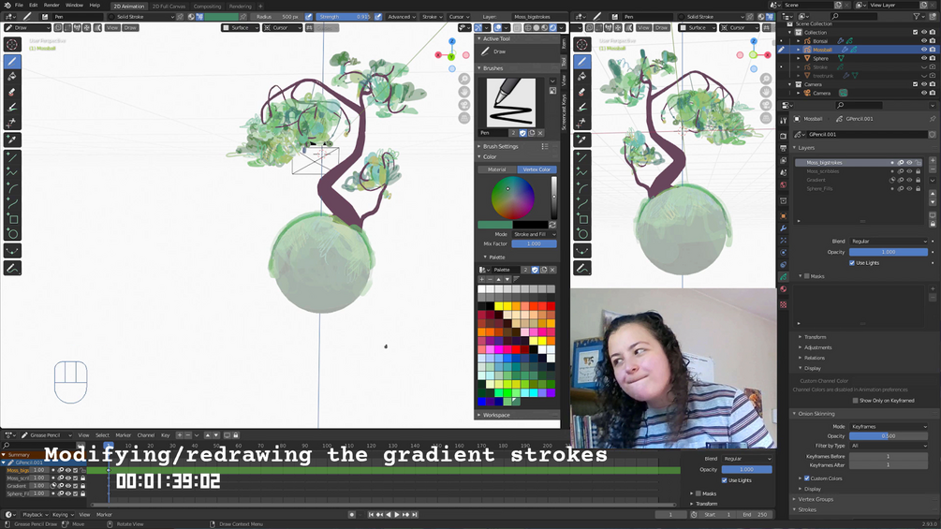
Task: Open the Material properties tab icon
Action: click(x=783, y=289)
